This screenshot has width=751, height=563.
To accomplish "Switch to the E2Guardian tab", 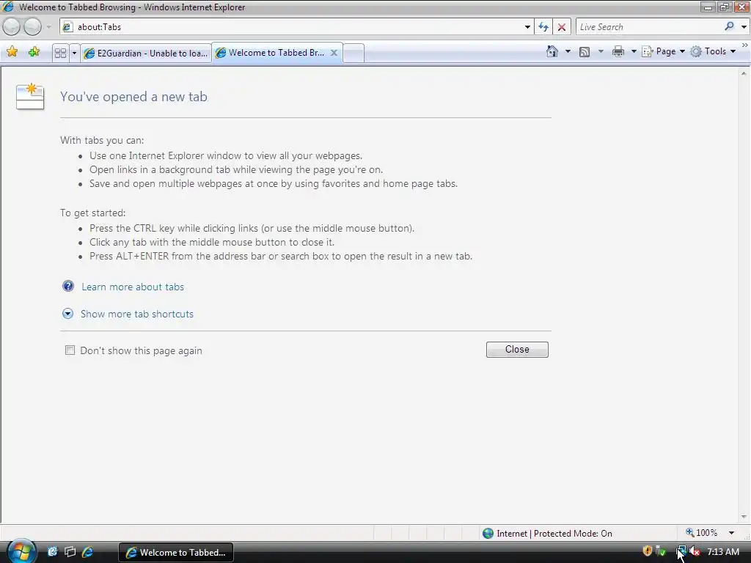I will 146,53.
